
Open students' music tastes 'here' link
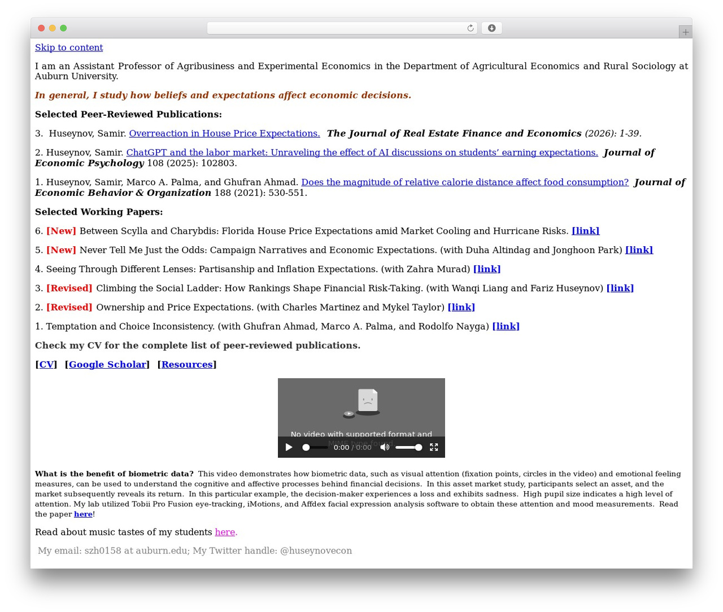[x=226, y=532]
